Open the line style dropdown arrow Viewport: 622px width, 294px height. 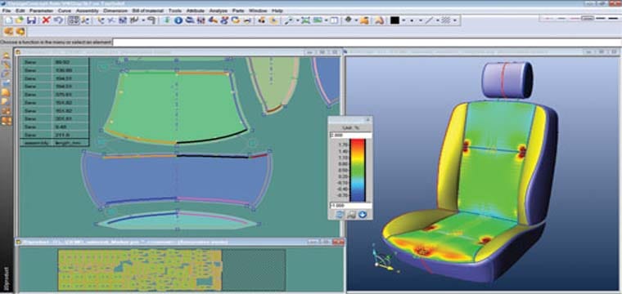click(438, 20)
